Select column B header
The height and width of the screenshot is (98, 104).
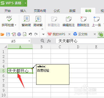click(x=41, y=47)
